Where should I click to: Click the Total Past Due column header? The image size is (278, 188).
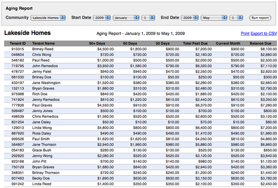pyautogui.click(x=195, y=43)
